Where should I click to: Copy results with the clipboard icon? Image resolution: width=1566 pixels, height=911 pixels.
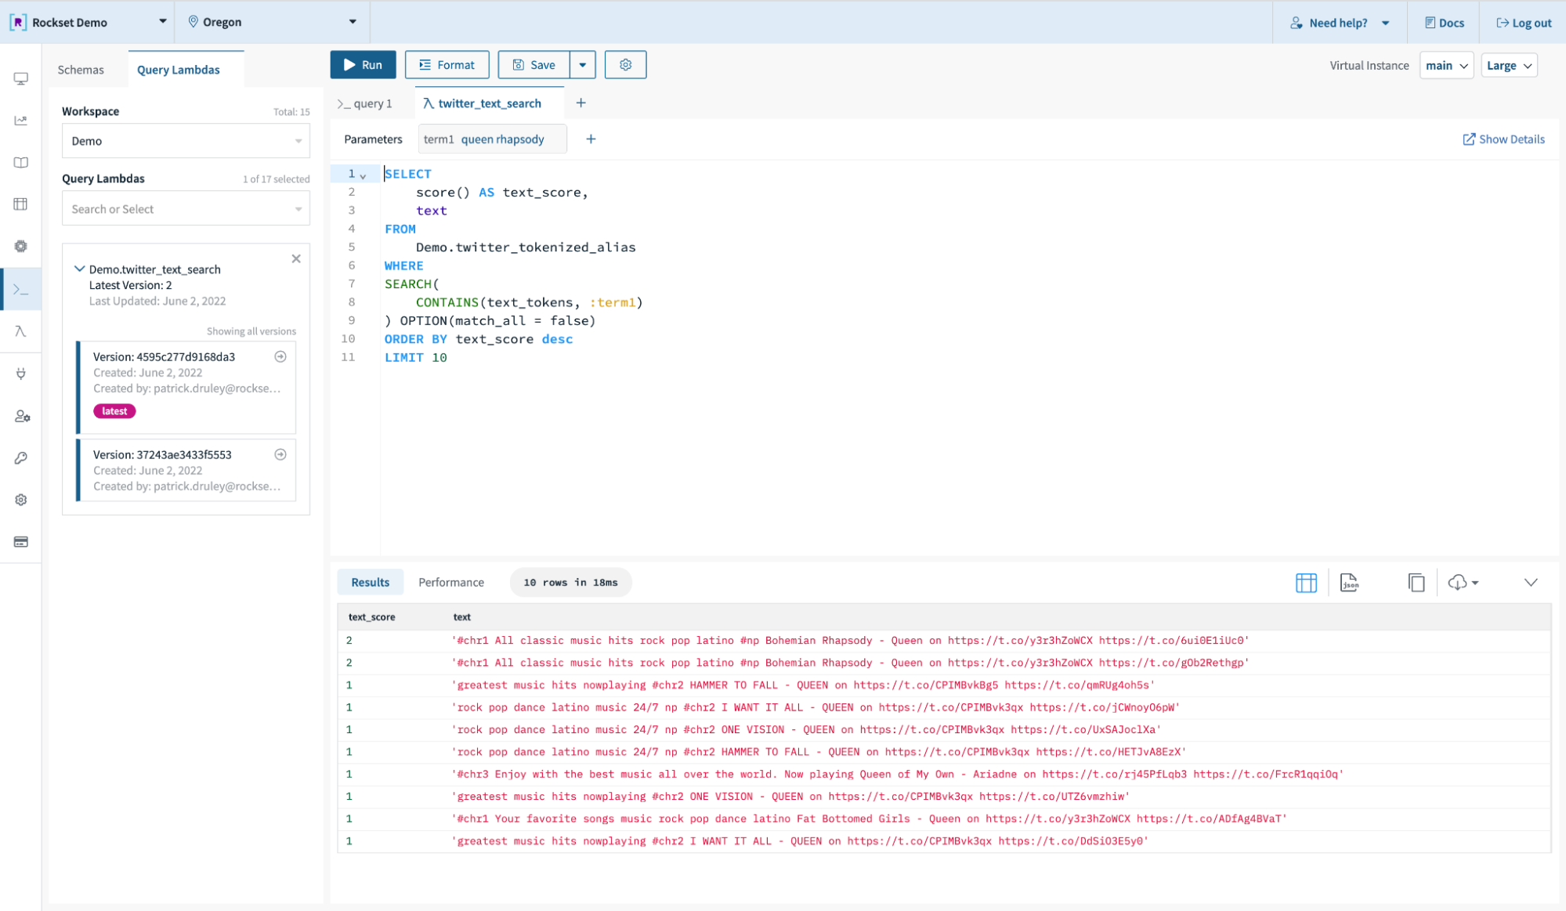click(1416, 583)
